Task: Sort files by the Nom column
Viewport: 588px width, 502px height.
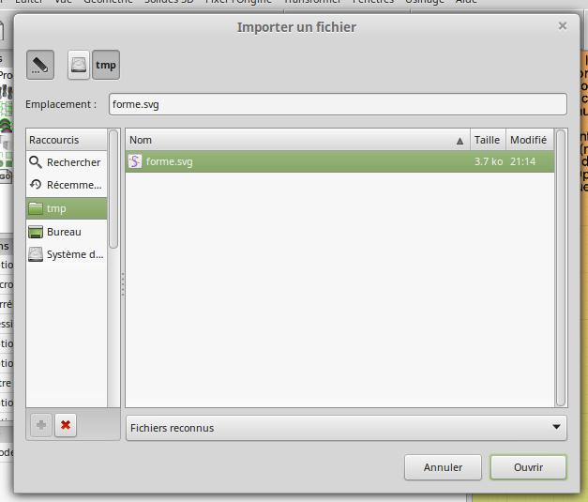Action: pos(296,140)
